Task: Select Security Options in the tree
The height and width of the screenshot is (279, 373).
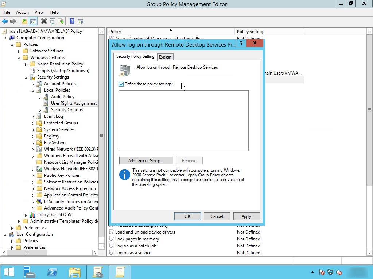Action: 67,110
